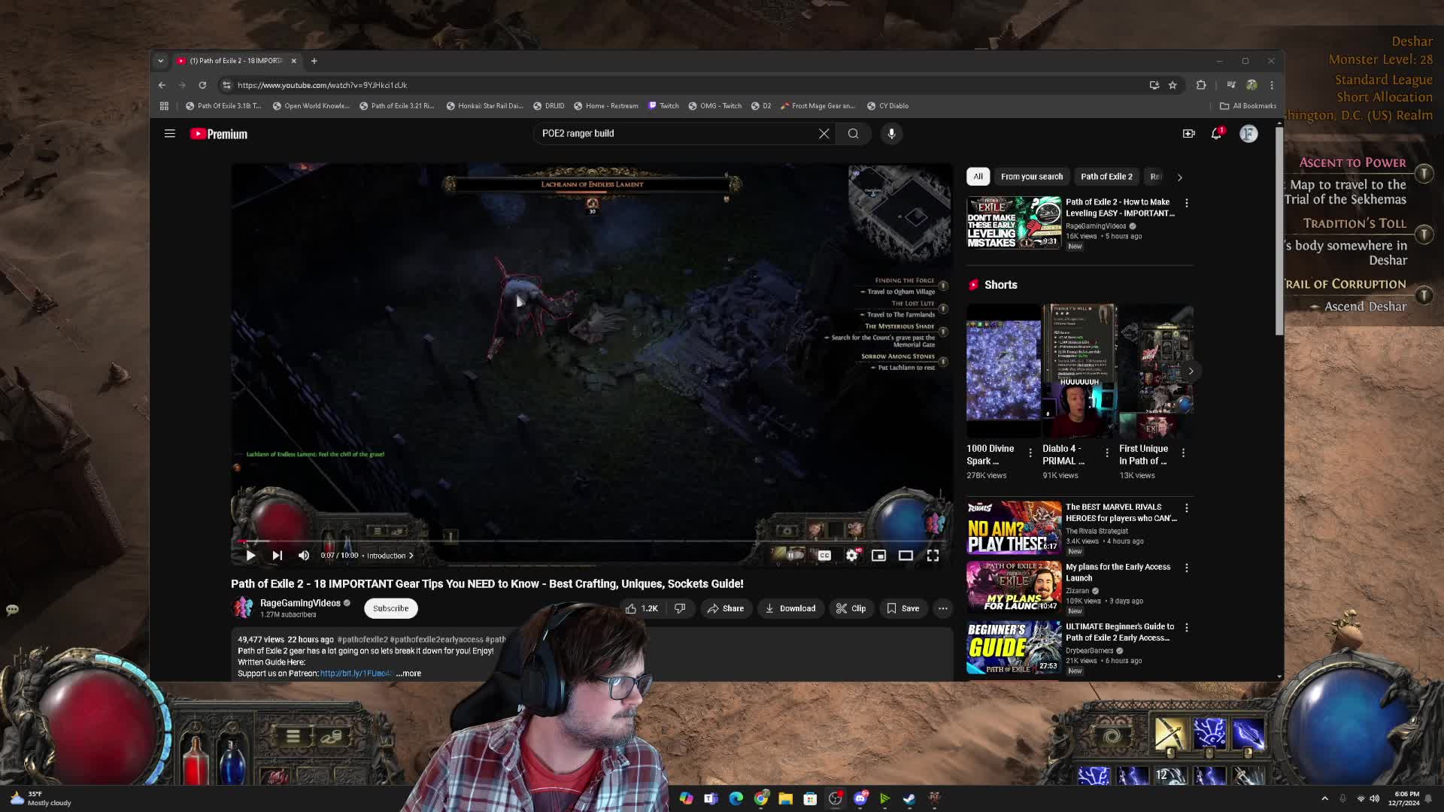1444x812 pixels.
Task: Select the Path of Exile 2 chip
Action: (1106, 177)
